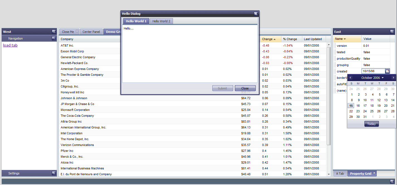Go to previous month in date picker
This screenshot has width=397, height=185.
tap(350, 78)
